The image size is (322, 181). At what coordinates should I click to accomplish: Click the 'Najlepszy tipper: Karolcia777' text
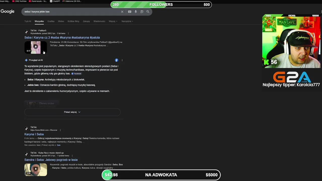[x=291, y=85]
